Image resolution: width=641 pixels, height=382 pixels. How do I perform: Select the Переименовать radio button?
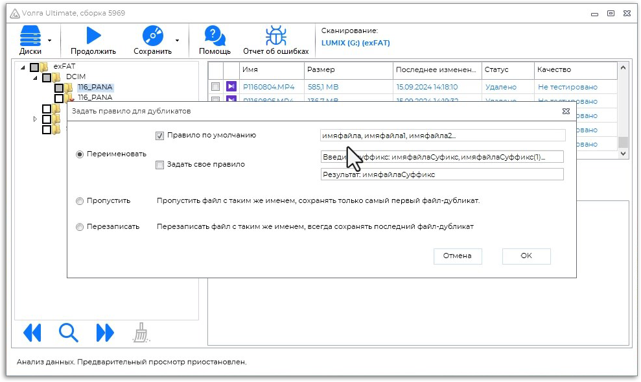(80, 154)
